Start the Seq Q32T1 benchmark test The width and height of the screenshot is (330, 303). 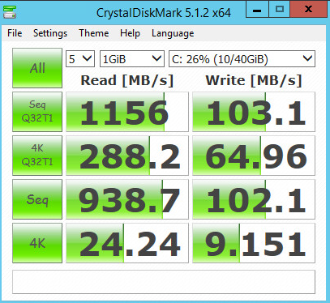(37, 112)
